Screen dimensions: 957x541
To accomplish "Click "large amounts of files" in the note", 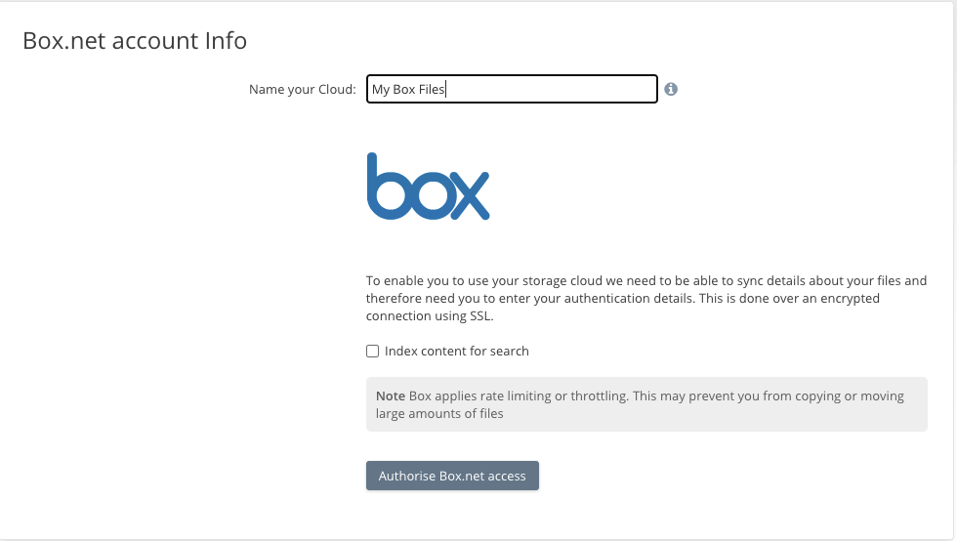I will click(x=436, y=413).
